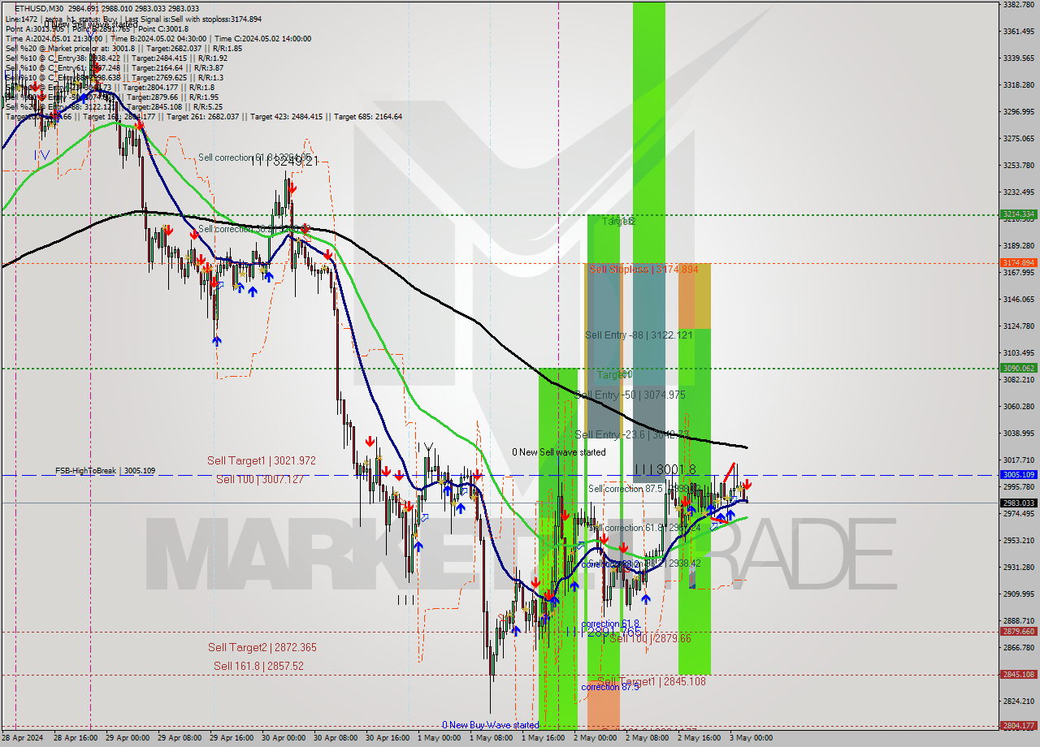This screenshot has width=1040, height=747.
Task: Click the 'Sell Target2 | 2872.365' label
Action: 262,647
